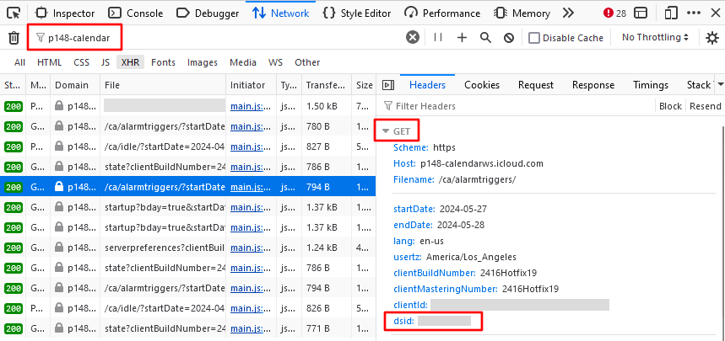Switch to the Debugger panel
Screen dimensions: 725x341
(208, 13)
